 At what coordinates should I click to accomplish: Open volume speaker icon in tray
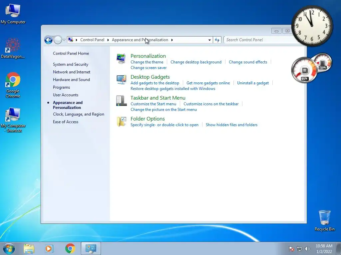(307, 249)
